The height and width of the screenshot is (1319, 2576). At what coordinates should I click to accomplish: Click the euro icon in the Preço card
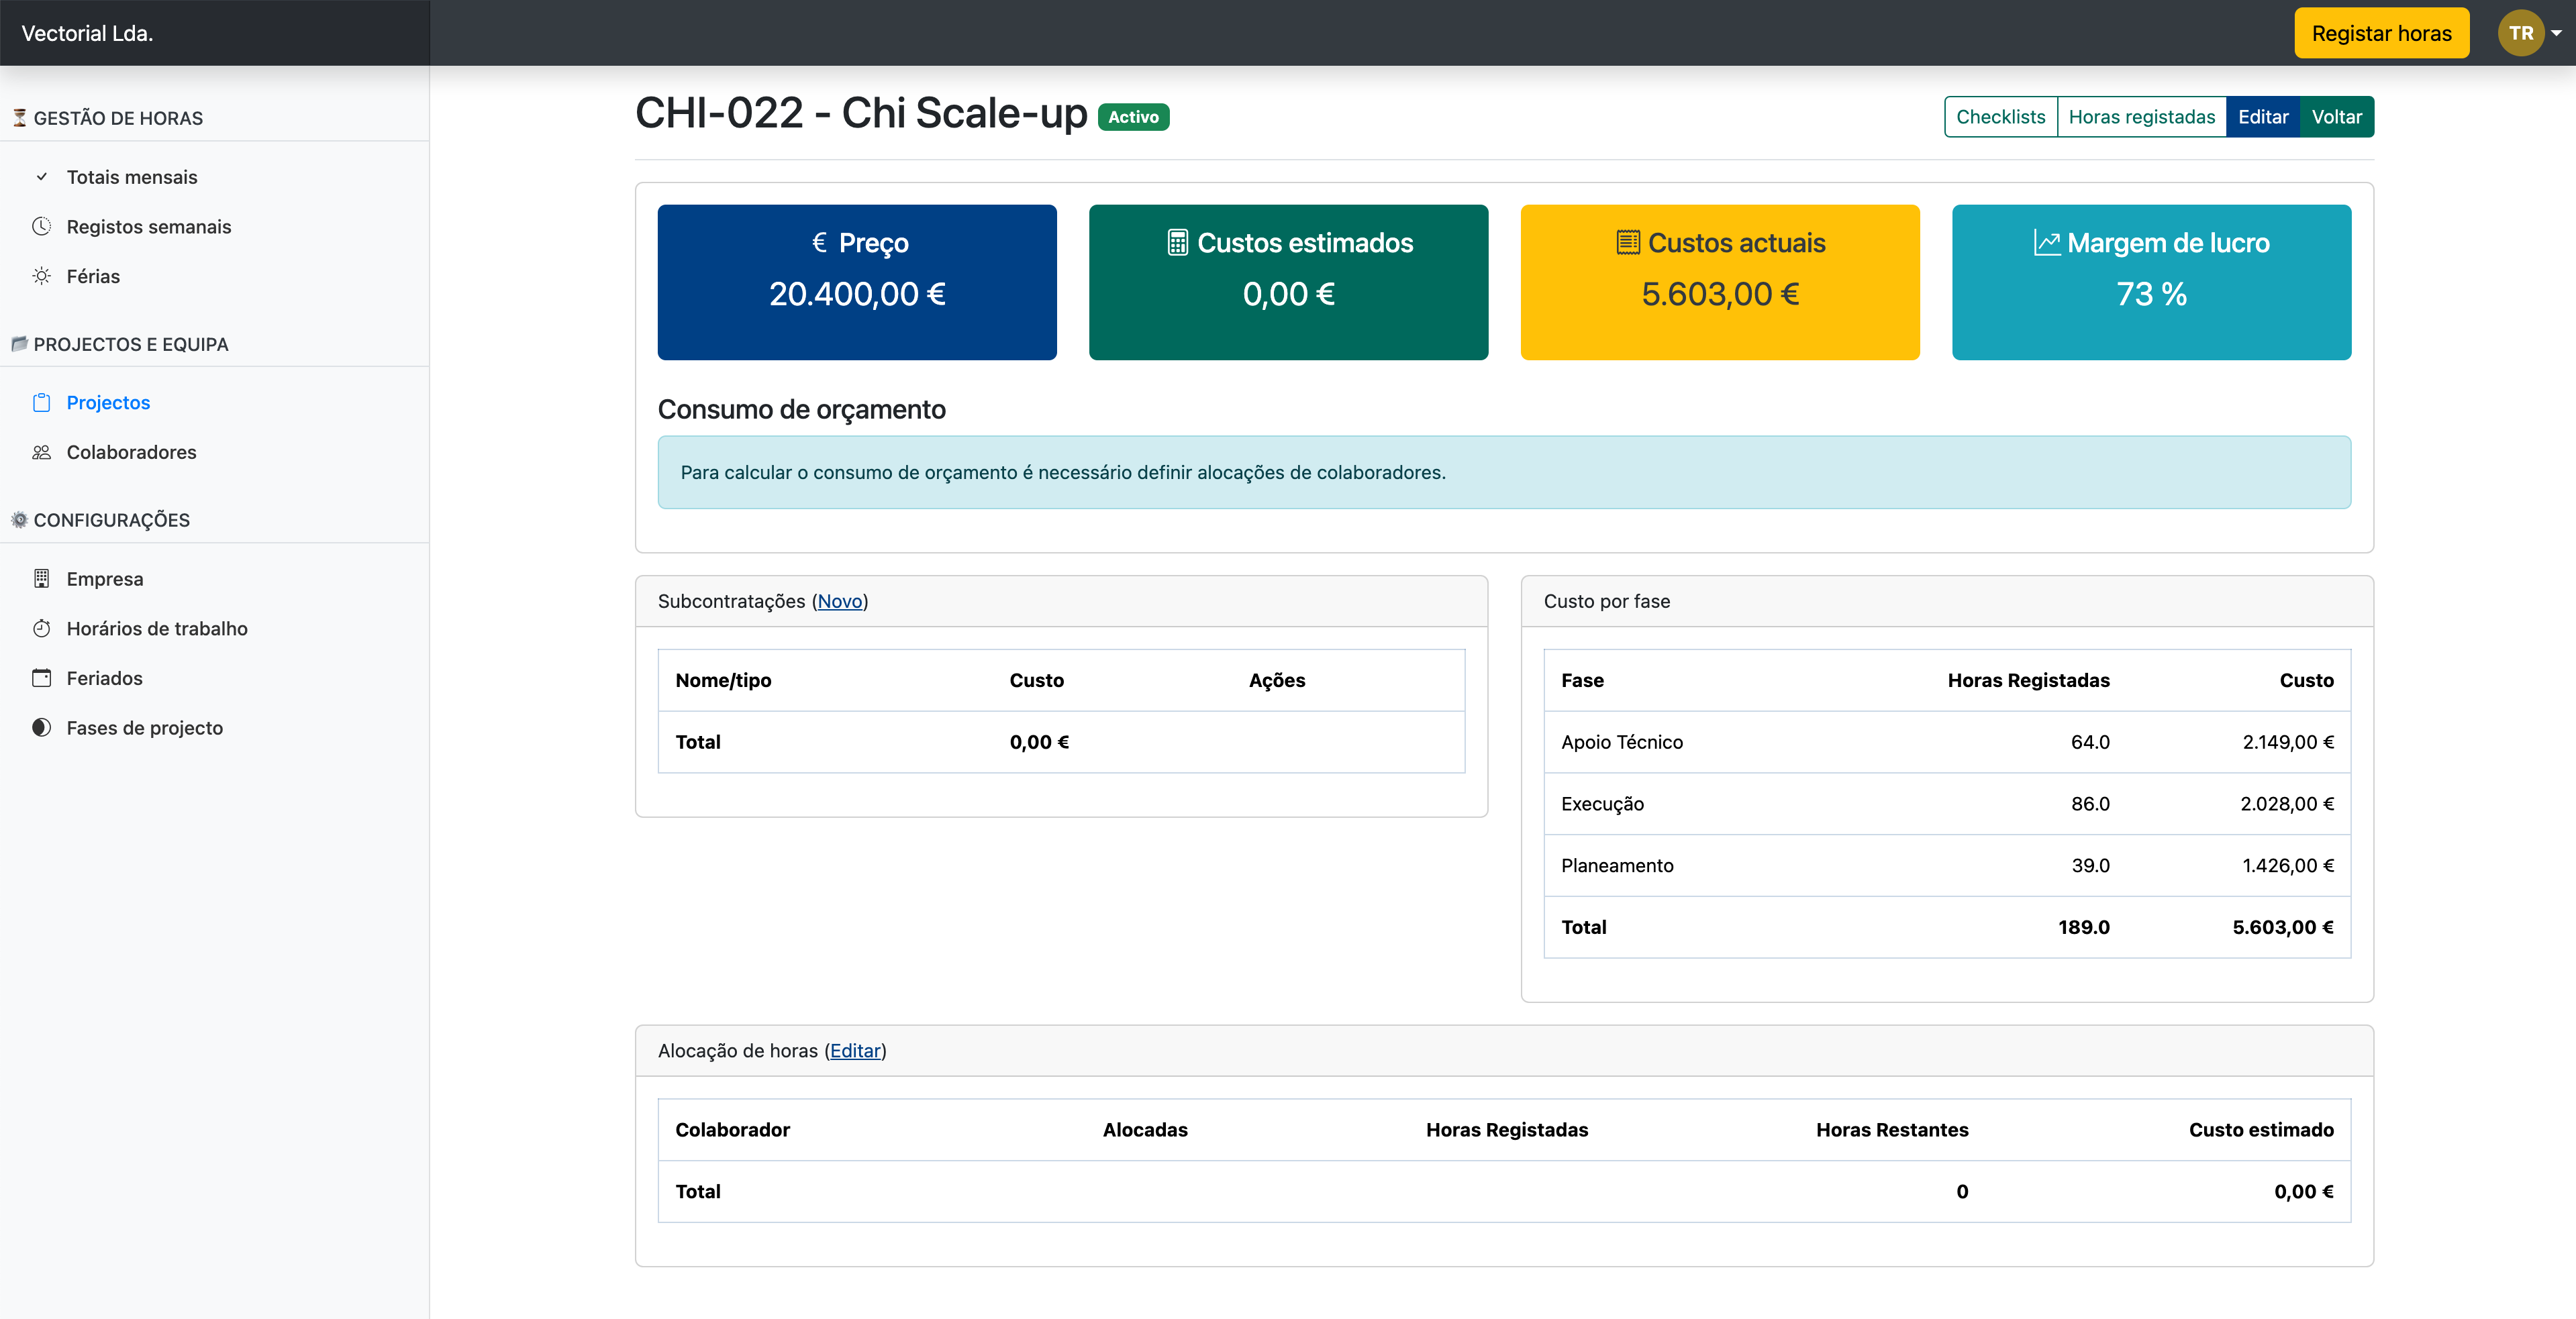[819, 242]
